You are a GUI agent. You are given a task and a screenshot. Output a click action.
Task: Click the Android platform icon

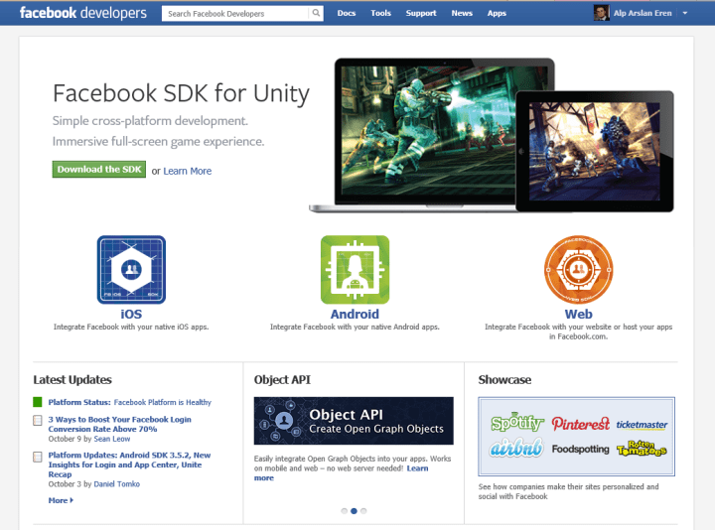click(355, 269)
